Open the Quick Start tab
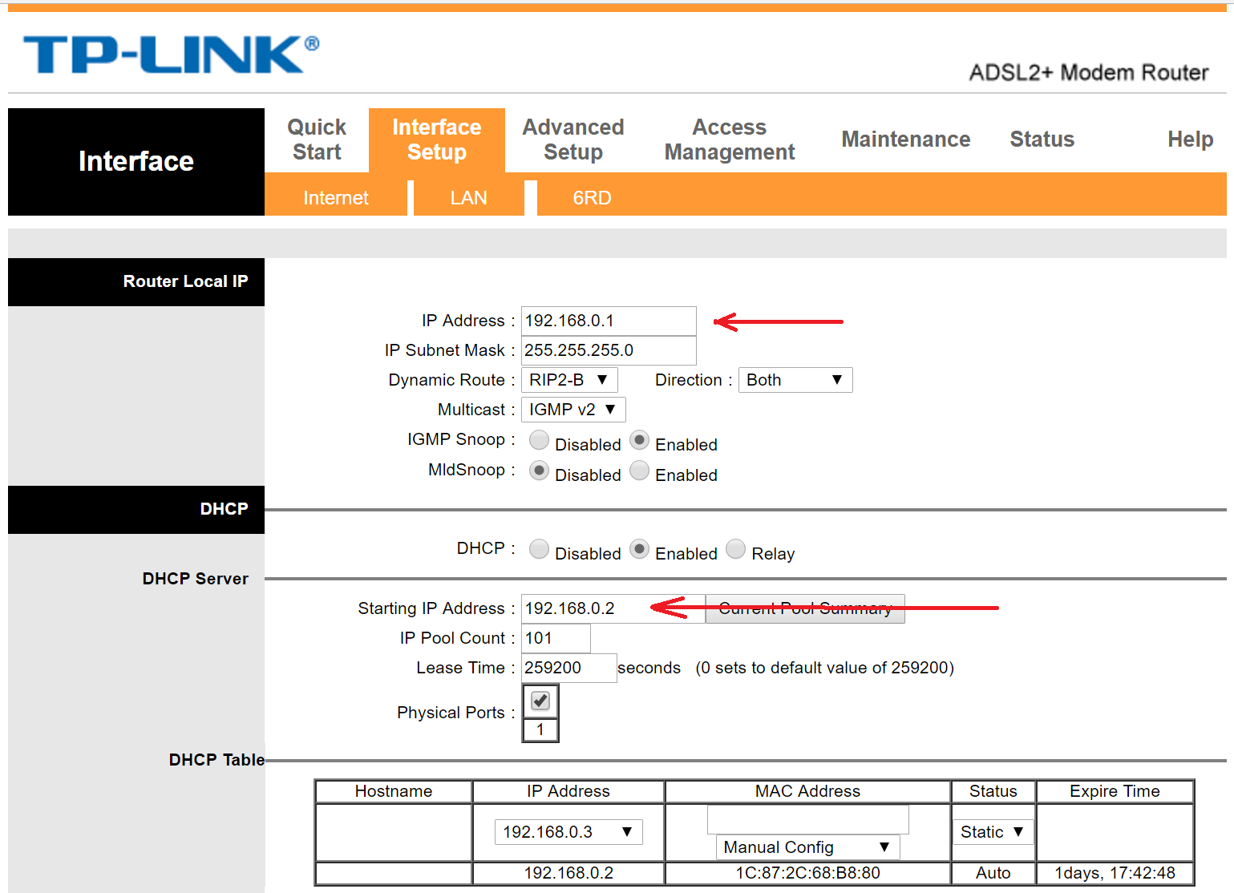 (317, 139)
